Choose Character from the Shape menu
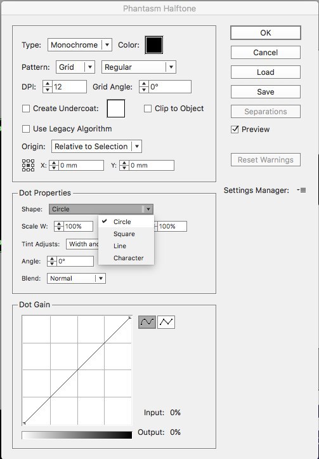The width and height of the screenshot is (319, 459). 126,258
